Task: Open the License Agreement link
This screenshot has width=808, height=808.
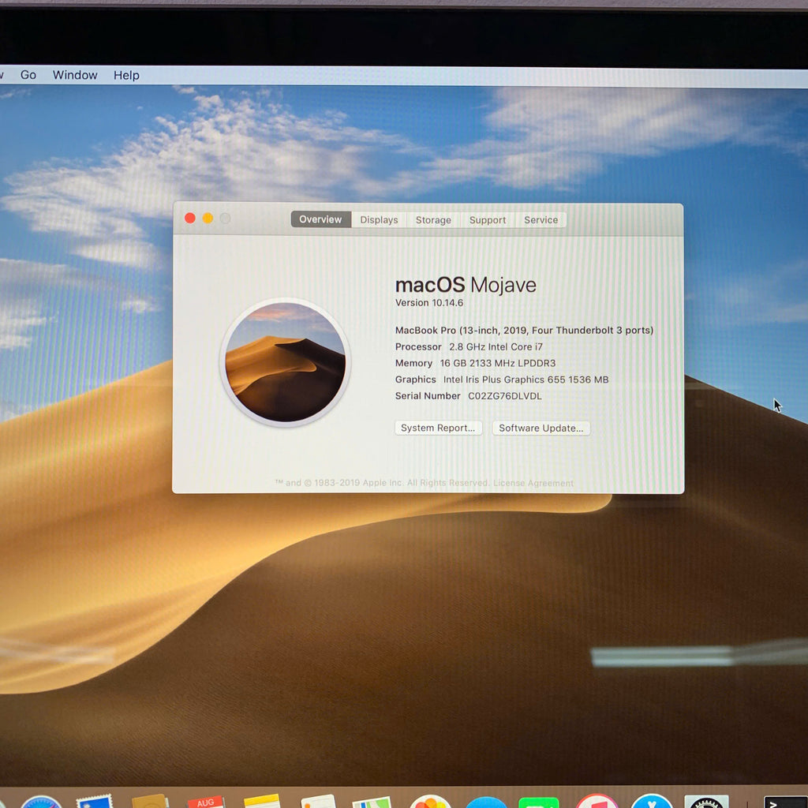Action: pyautogui.click(x=533, y=483)
